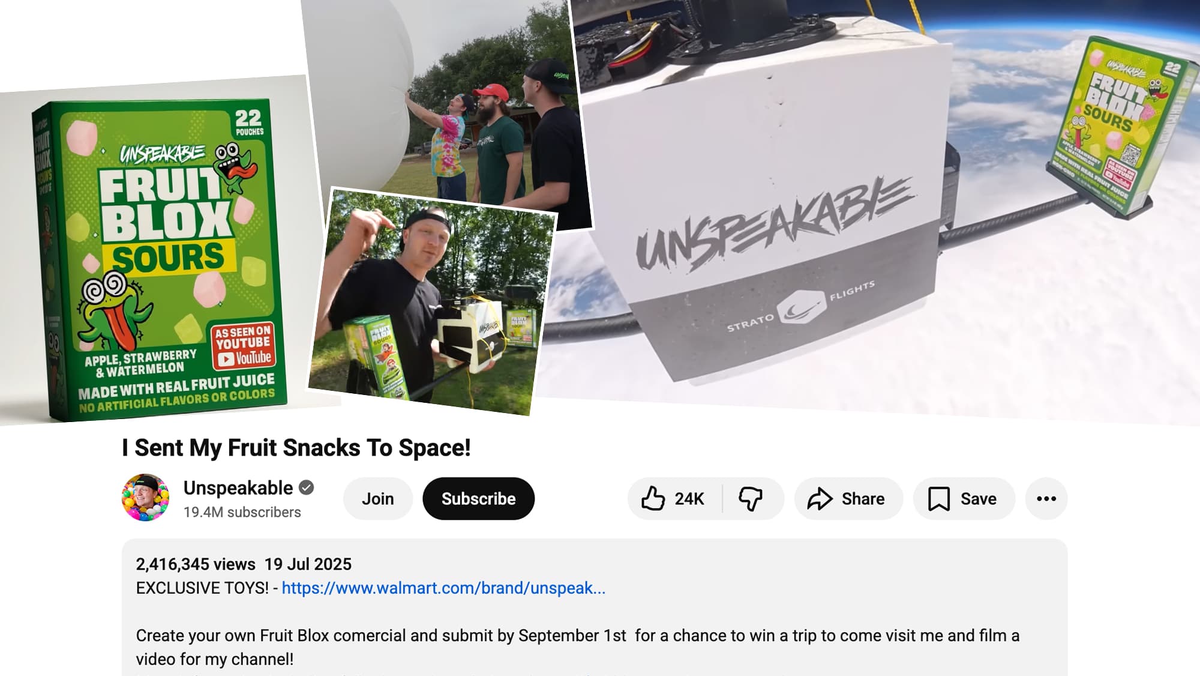Click the verified checkmark badge beside Unspeakable
This screenshot has height=676, width=1200.
[307, 487]
